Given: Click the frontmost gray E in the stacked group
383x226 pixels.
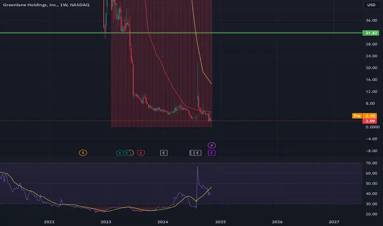Looking at the screenshot, I should click(198, 153).
